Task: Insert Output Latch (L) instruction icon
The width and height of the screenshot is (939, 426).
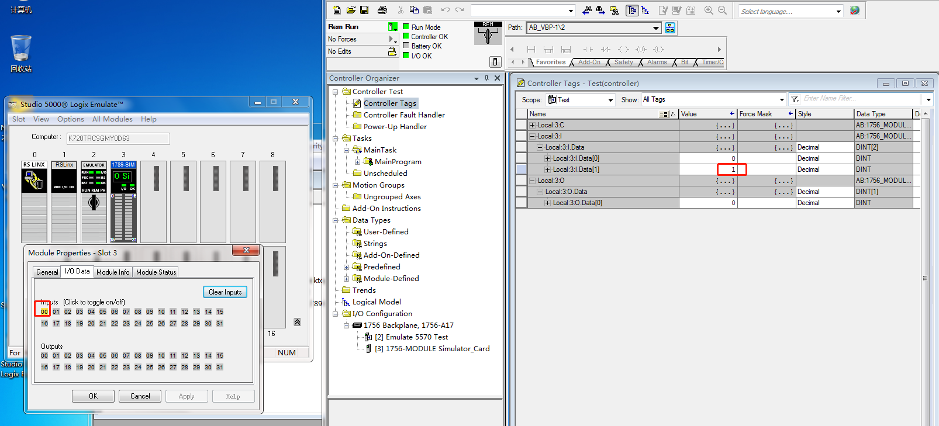Action: tap(659, 50)
